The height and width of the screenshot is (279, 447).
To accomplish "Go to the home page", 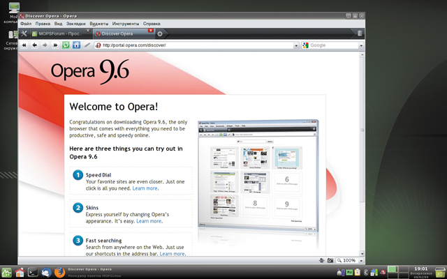I will point(76,45).
